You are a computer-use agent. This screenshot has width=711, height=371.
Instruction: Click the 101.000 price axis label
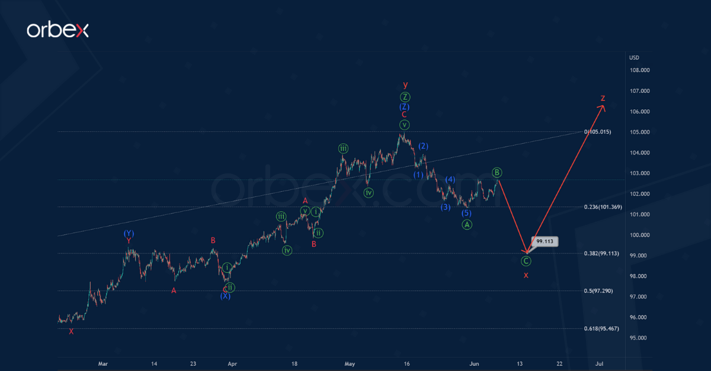pyautogui.click(x=640, y=214)
